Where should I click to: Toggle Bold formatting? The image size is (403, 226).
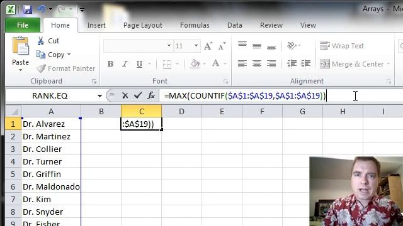coord(111,64)
